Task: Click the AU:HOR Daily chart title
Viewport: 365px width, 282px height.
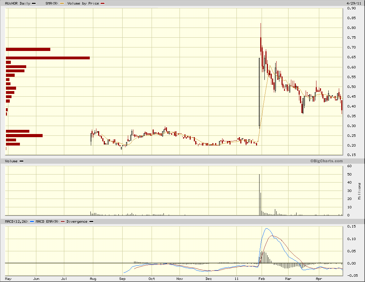Action: (x=18, y=3)
